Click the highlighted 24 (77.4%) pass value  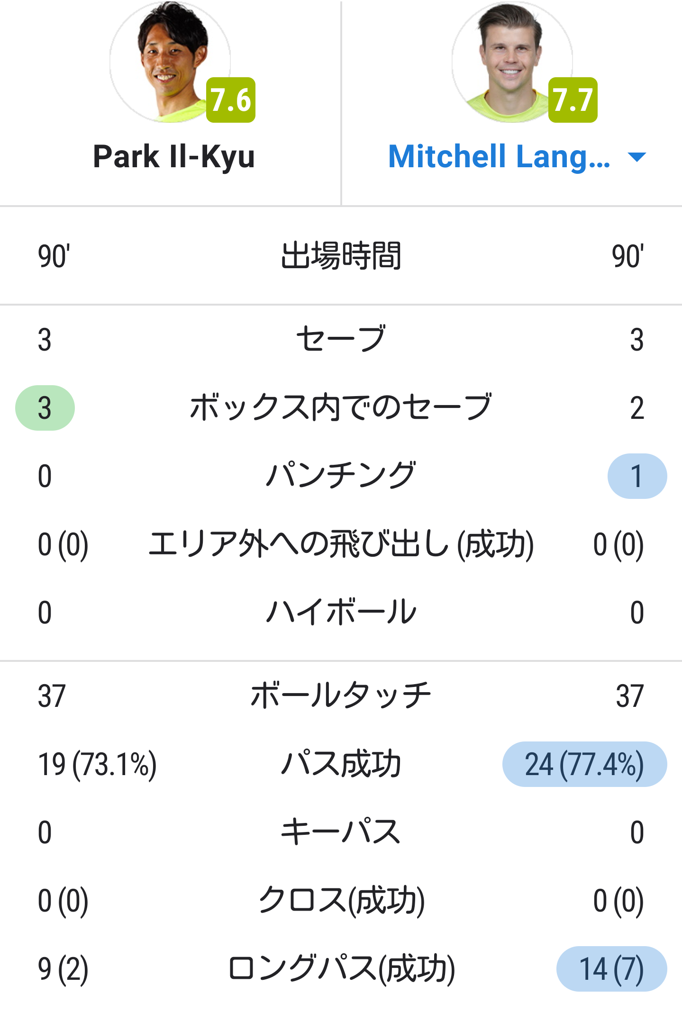[584, 764]
